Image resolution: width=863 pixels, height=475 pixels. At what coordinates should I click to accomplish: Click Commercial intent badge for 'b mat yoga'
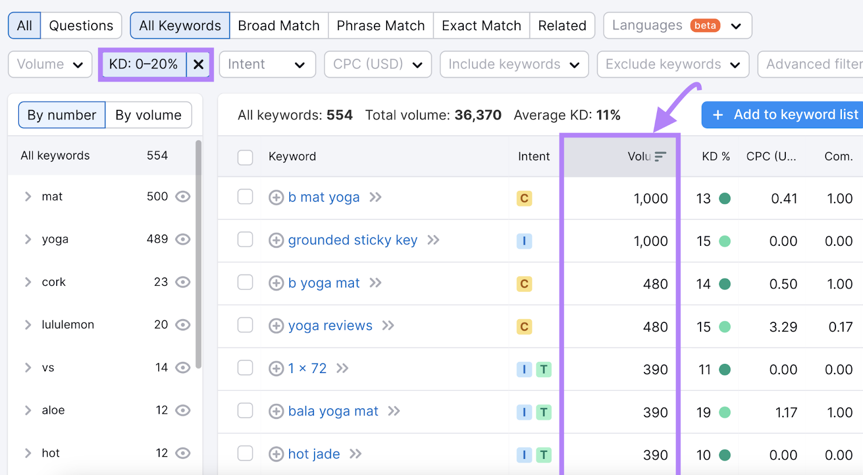[x=524, y=198]
